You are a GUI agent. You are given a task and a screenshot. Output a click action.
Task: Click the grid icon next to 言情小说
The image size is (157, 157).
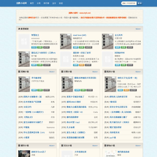point(62,71)
